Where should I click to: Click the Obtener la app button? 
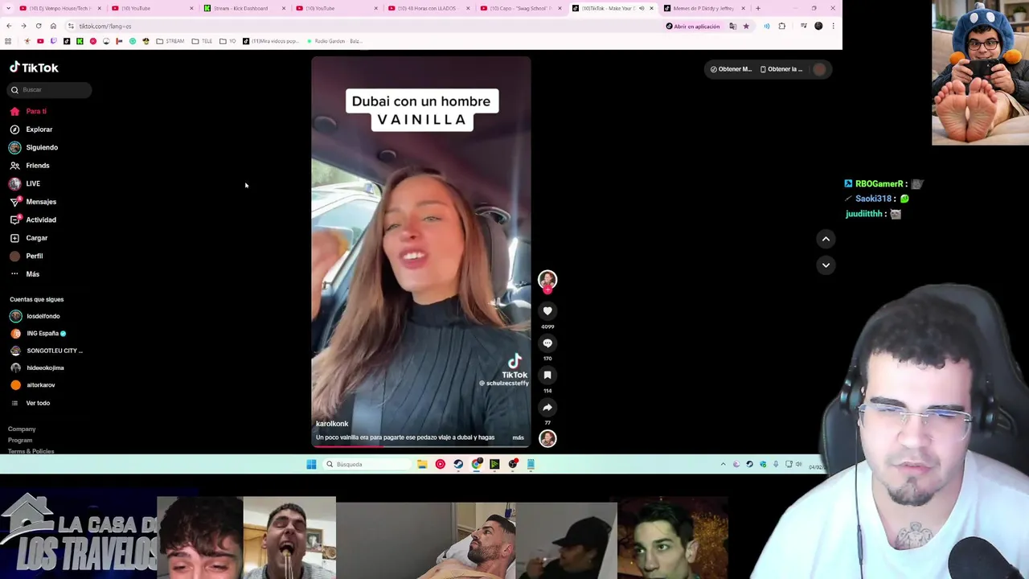coord(781,69)
